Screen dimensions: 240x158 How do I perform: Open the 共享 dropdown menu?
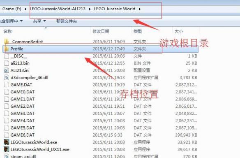pyautogui.click(x=39, y=21)
